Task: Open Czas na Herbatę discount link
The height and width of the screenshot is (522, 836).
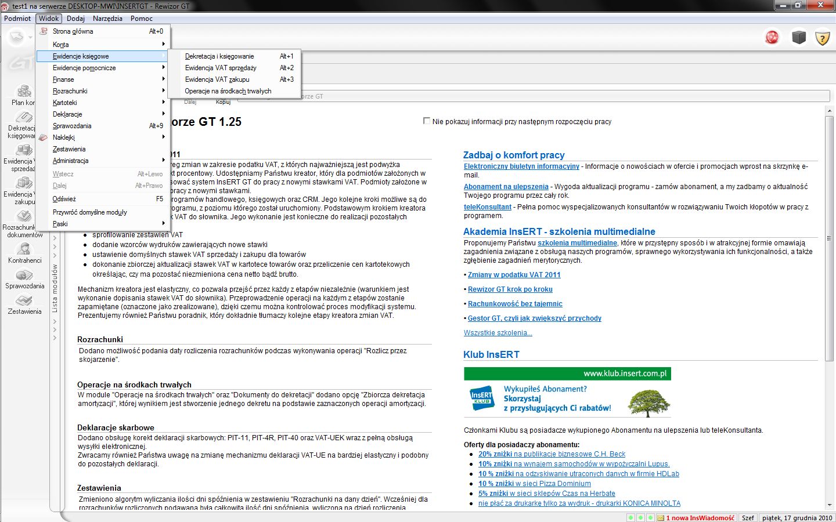Action: [x=546, y=494]
